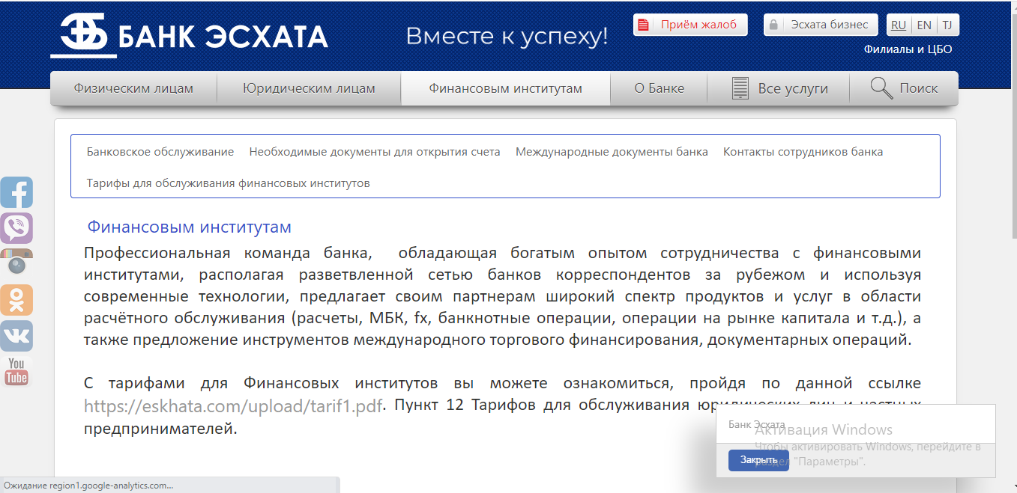Open the Instagram camera icon
The image size is (1017, 493).
(16, 263)
